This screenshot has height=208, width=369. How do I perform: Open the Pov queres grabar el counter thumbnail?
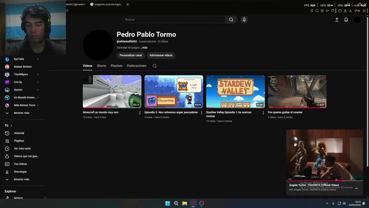297,92
